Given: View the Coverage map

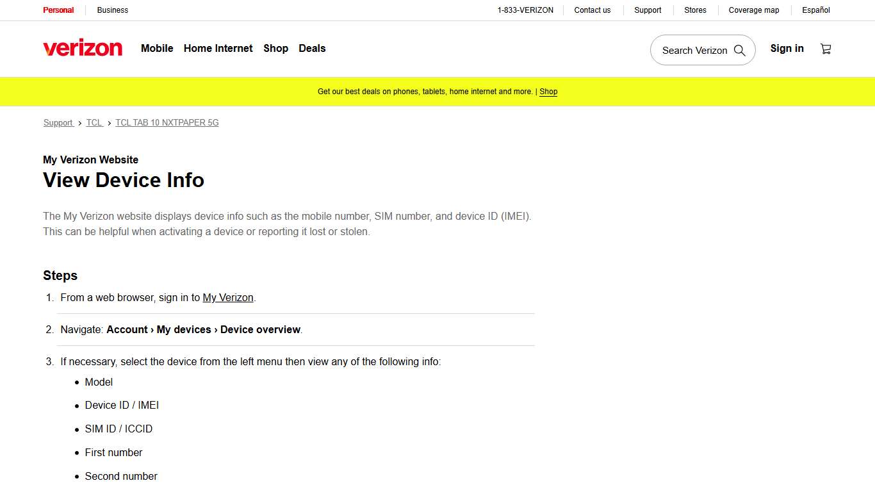Looking at the screenshot, I should [753, 10].
